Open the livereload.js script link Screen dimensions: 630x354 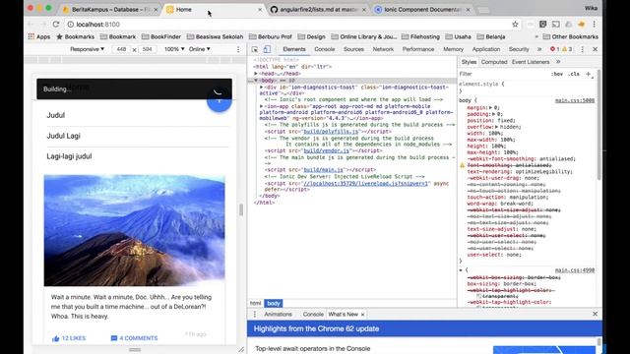coord(365,184)
